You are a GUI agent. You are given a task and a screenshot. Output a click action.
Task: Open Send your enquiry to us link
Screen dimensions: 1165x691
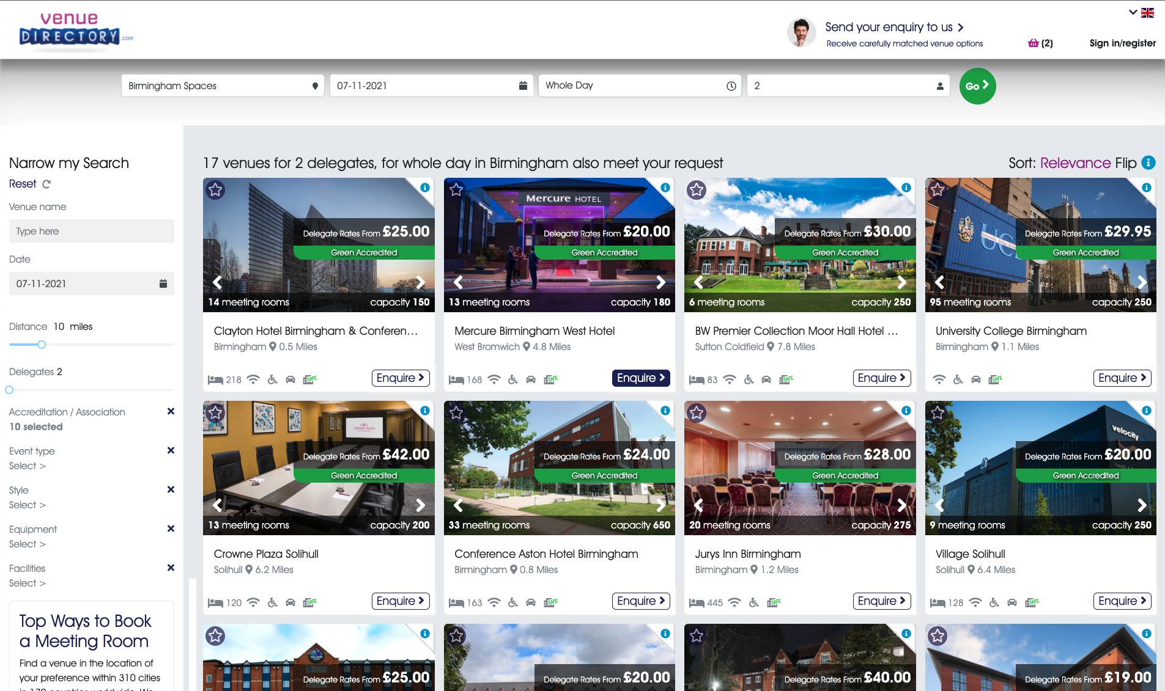894,27
